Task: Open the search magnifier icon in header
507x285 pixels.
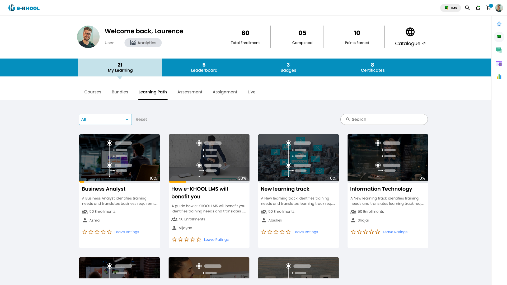Action: coord(467,8)
